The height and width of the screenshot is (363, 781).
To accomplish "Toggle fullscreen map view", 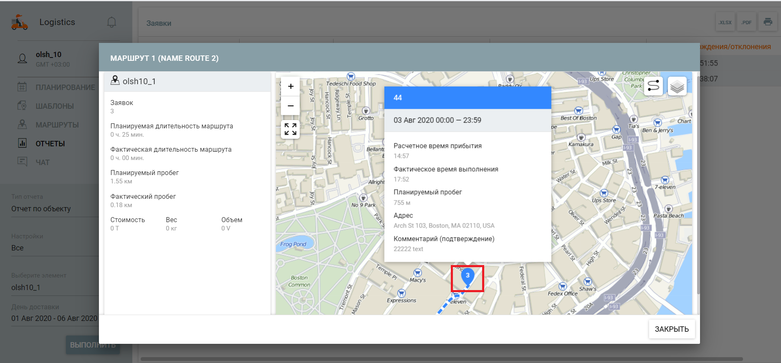I will click(291, 129).
